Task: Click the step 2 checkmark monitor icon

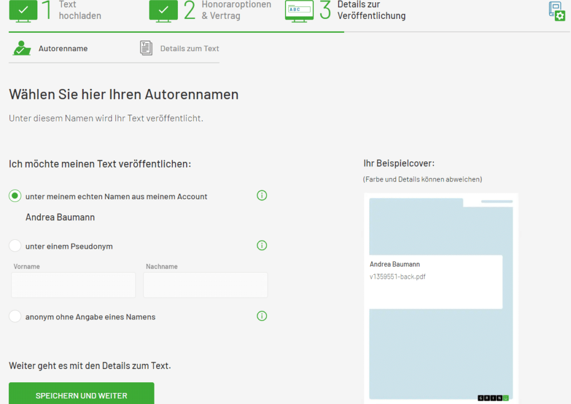Action: tap(163, 10)
